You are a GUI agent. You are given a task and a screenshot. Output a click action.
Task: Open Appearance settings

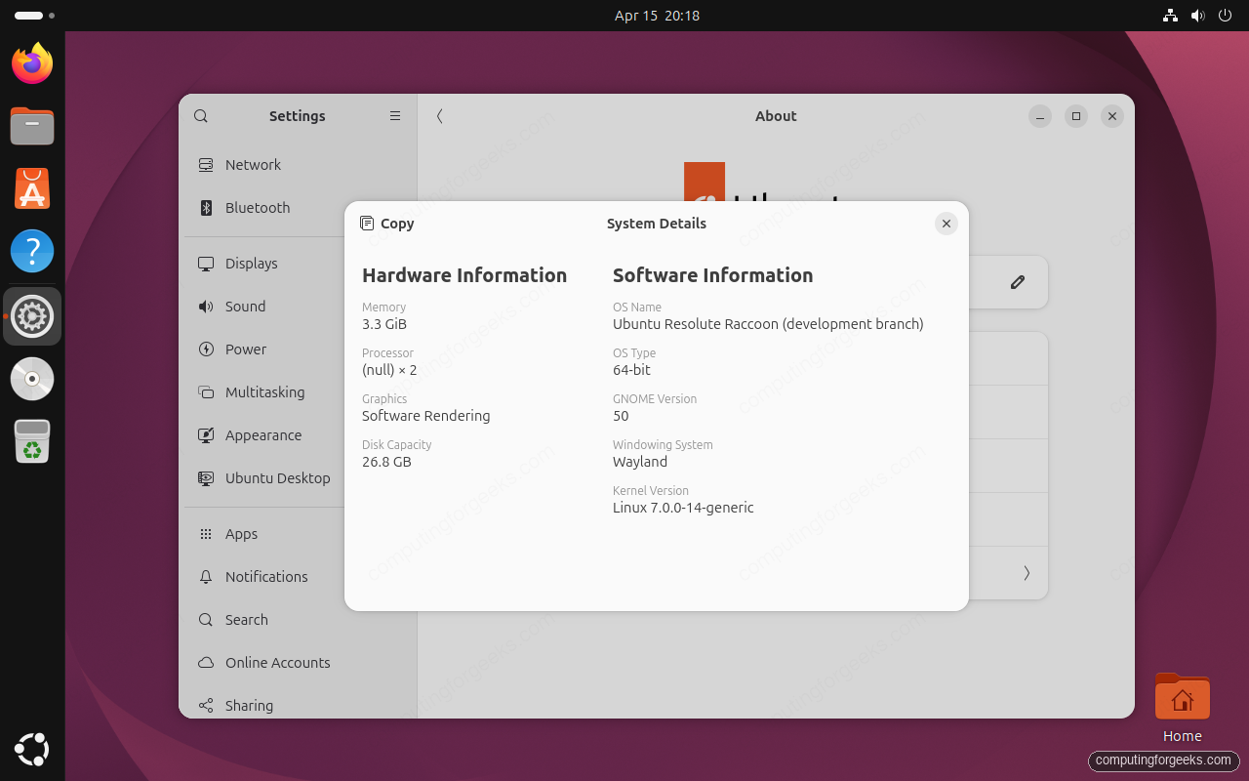pos(206,434)
